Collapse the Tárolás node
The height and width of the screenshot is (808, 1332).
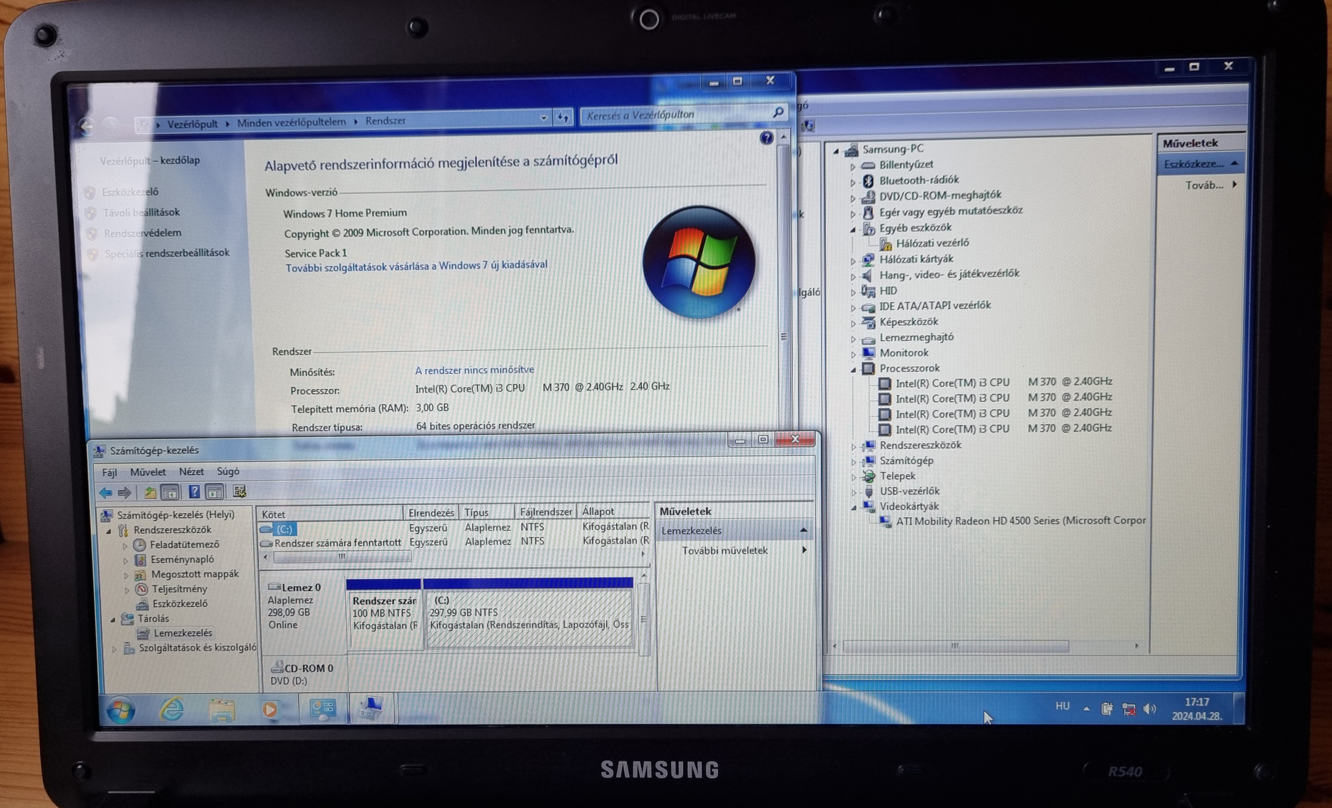[112, 620]
